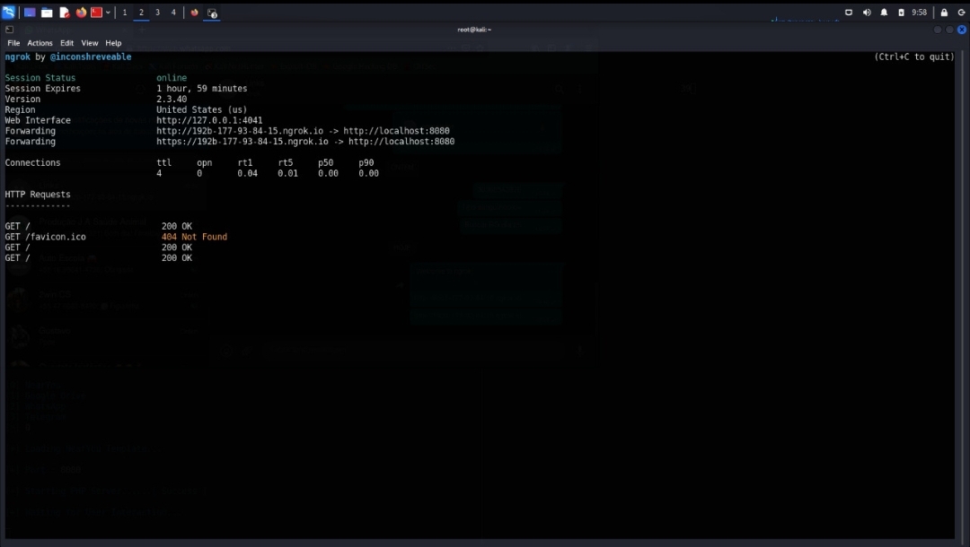The height and width of the screenshot is (547, 970).
Task: Launch the text editor from the panel
Action: pyautogui.click(x=65, y=13)
